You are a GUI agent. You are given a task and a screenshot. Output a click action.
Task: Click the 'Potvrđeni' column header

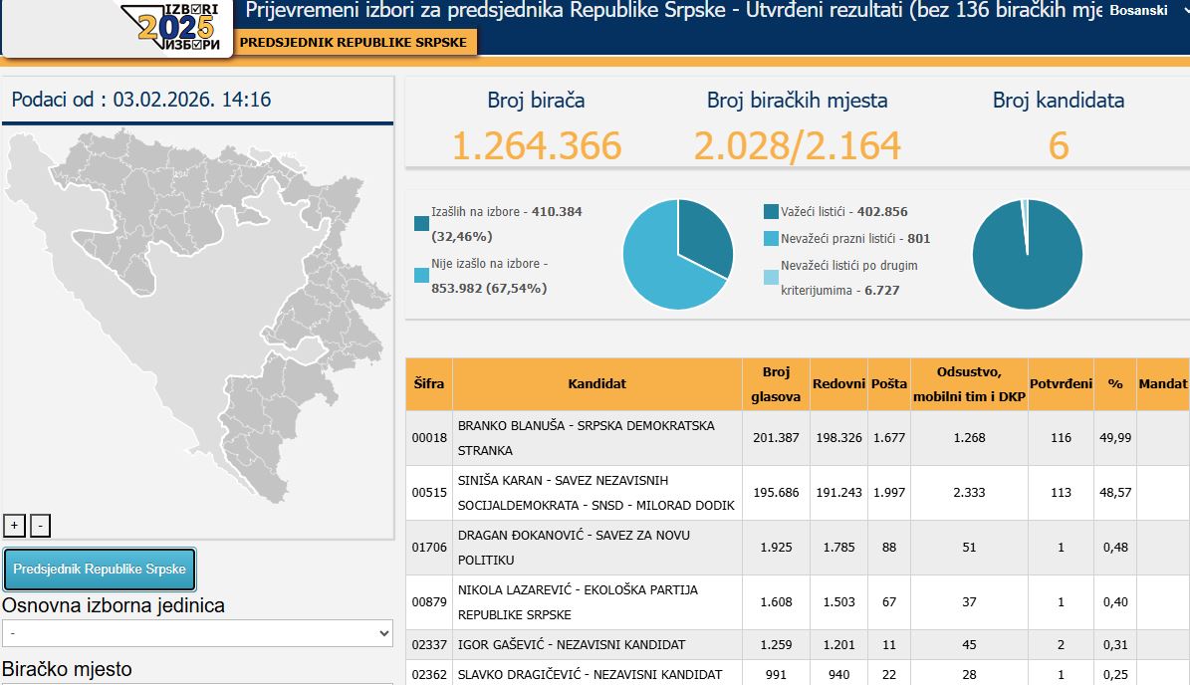[1061, 384]
